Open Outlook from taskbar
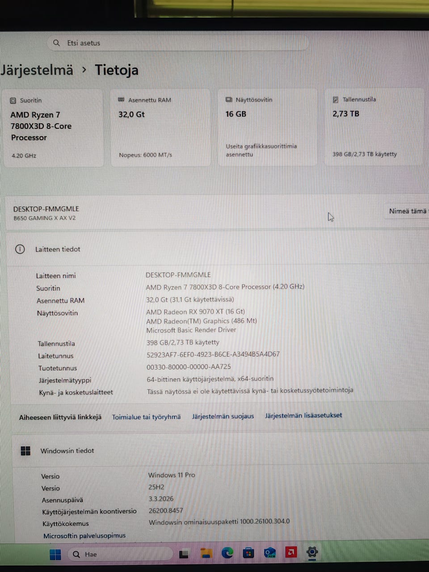Image resolution: width=429 pixels, height=572 pixels. pyautogui.click(x=270, y=553)
